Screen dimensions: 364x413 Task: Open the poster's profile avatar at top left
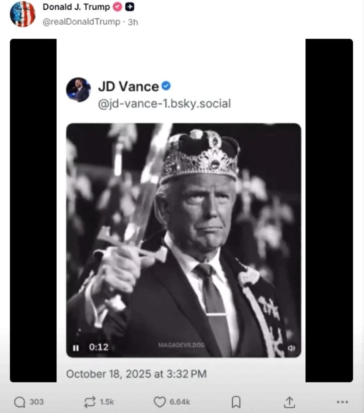pyautogui.click(x=22, y=14)
